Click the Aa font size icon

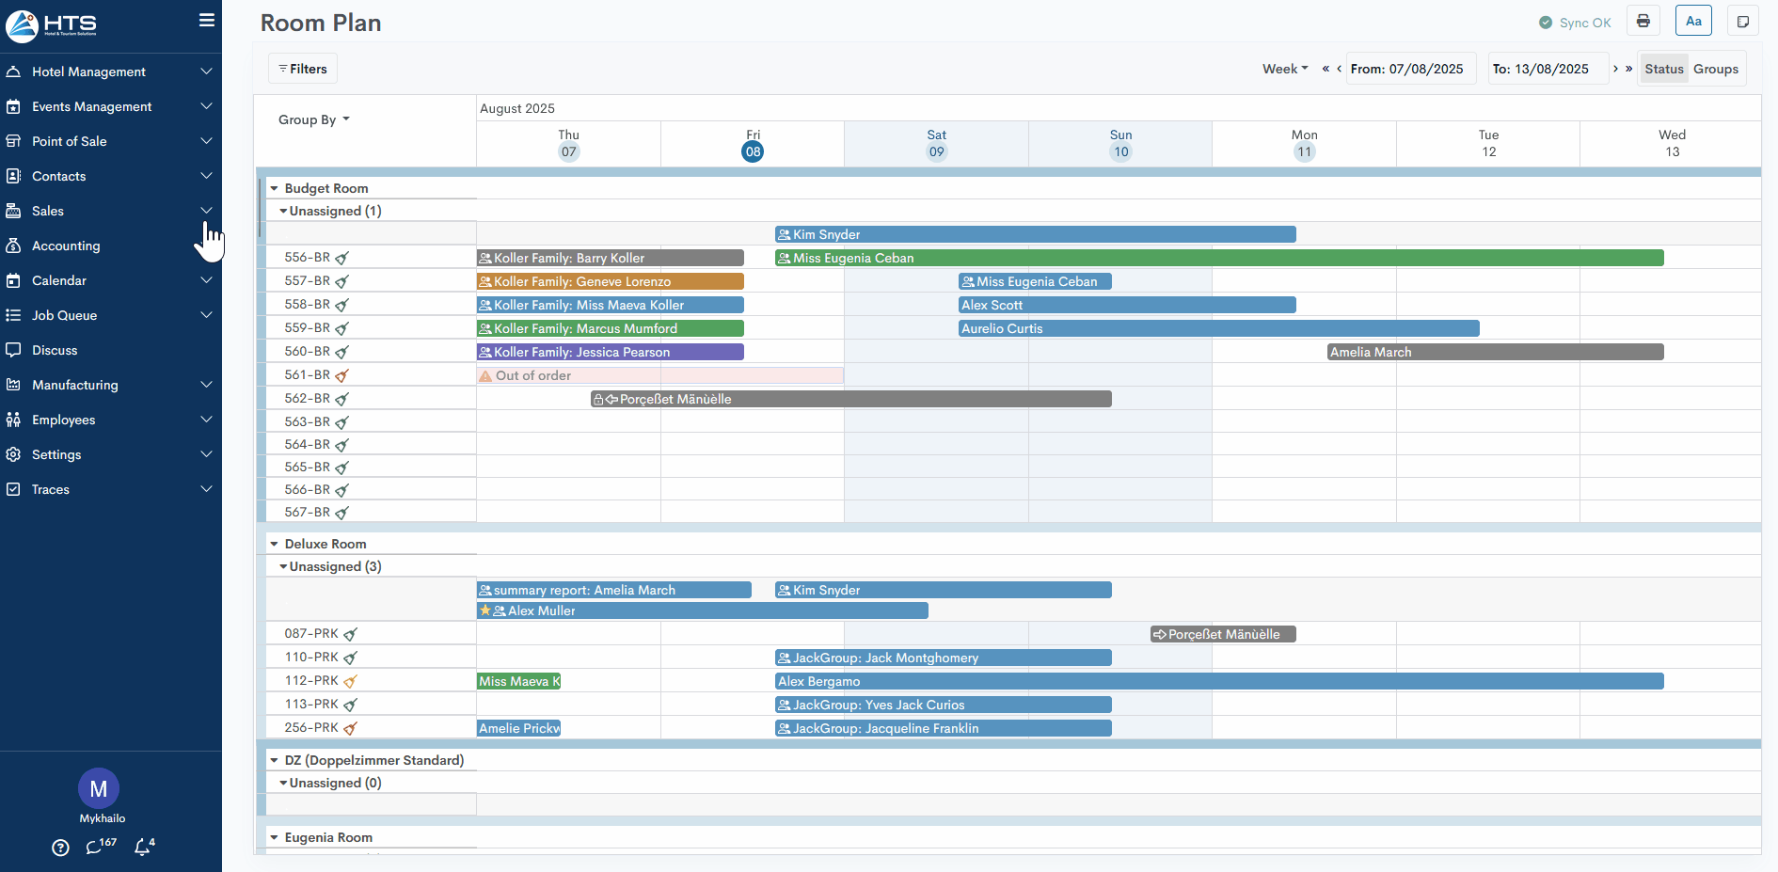[1693, 22]
